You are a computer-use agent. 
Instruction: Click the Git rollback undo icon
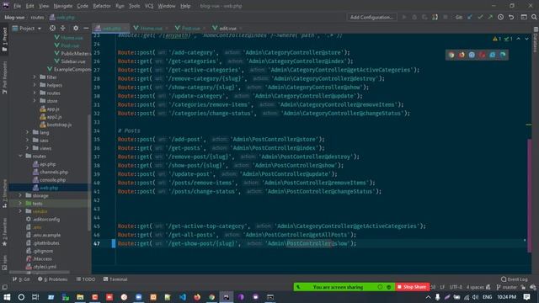click(511, 17)
